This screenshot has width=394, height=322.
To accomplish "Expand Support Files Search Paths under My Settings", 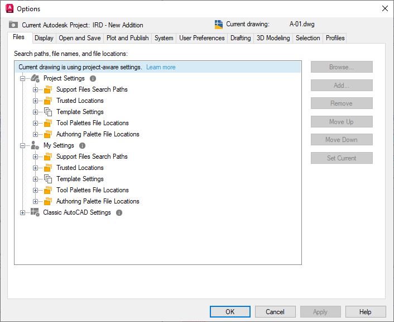I will (35, 157).
